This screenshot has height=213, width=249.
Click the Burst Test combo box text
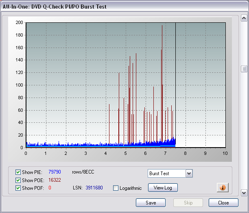click(159, 174)
